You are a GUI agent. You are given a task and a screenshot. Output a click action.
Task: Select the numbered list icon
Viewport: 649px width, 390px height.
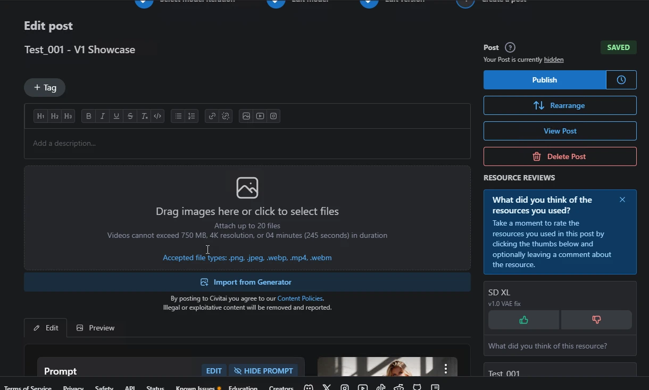192,116
